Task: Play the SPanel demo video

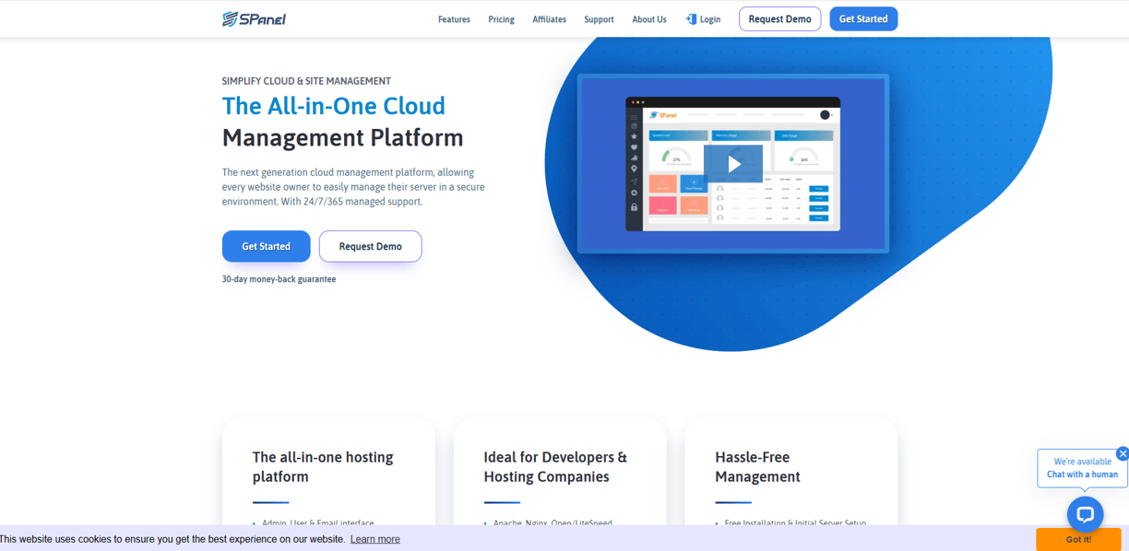Action: (733, 164)
